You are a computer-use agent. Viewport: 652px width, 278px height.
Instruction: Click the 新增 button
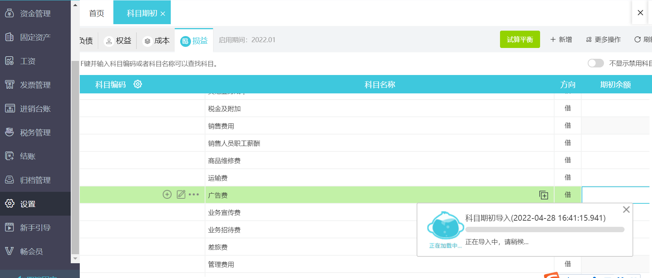click(x=561, y=40)
